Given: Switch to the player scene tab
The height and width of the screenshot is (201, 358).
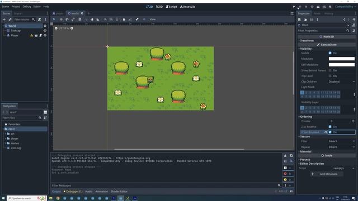Looking at the screenshot, I should (58, 13).
